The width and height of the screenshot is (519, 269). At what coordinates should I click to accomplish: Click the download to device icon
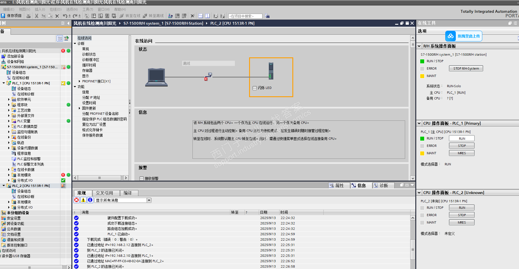tap(94, 16)
